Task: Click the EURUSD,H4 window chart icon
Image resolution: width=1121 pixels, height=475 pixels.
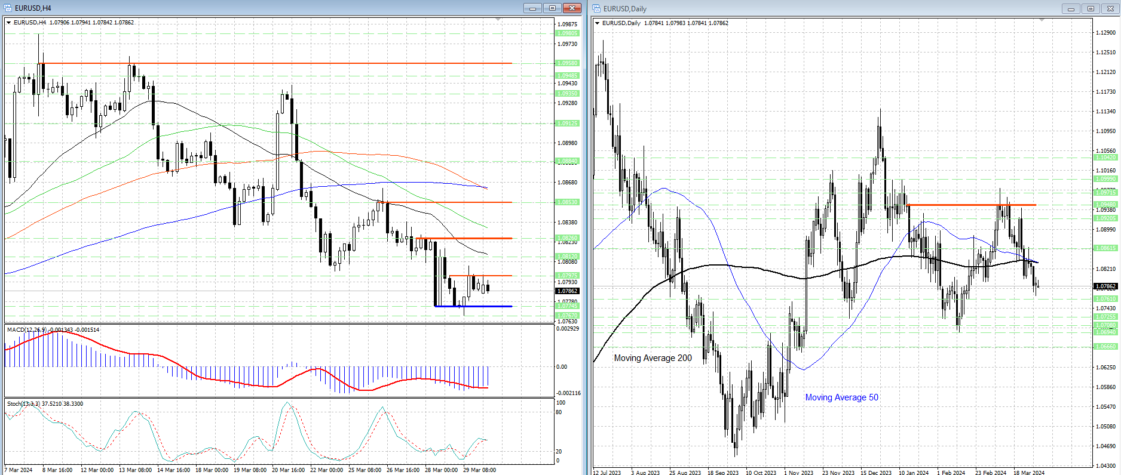Action: coord(8,8)
